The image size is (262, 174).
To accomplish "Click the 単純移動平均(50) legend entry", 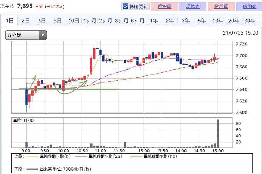I will (153, 157).
